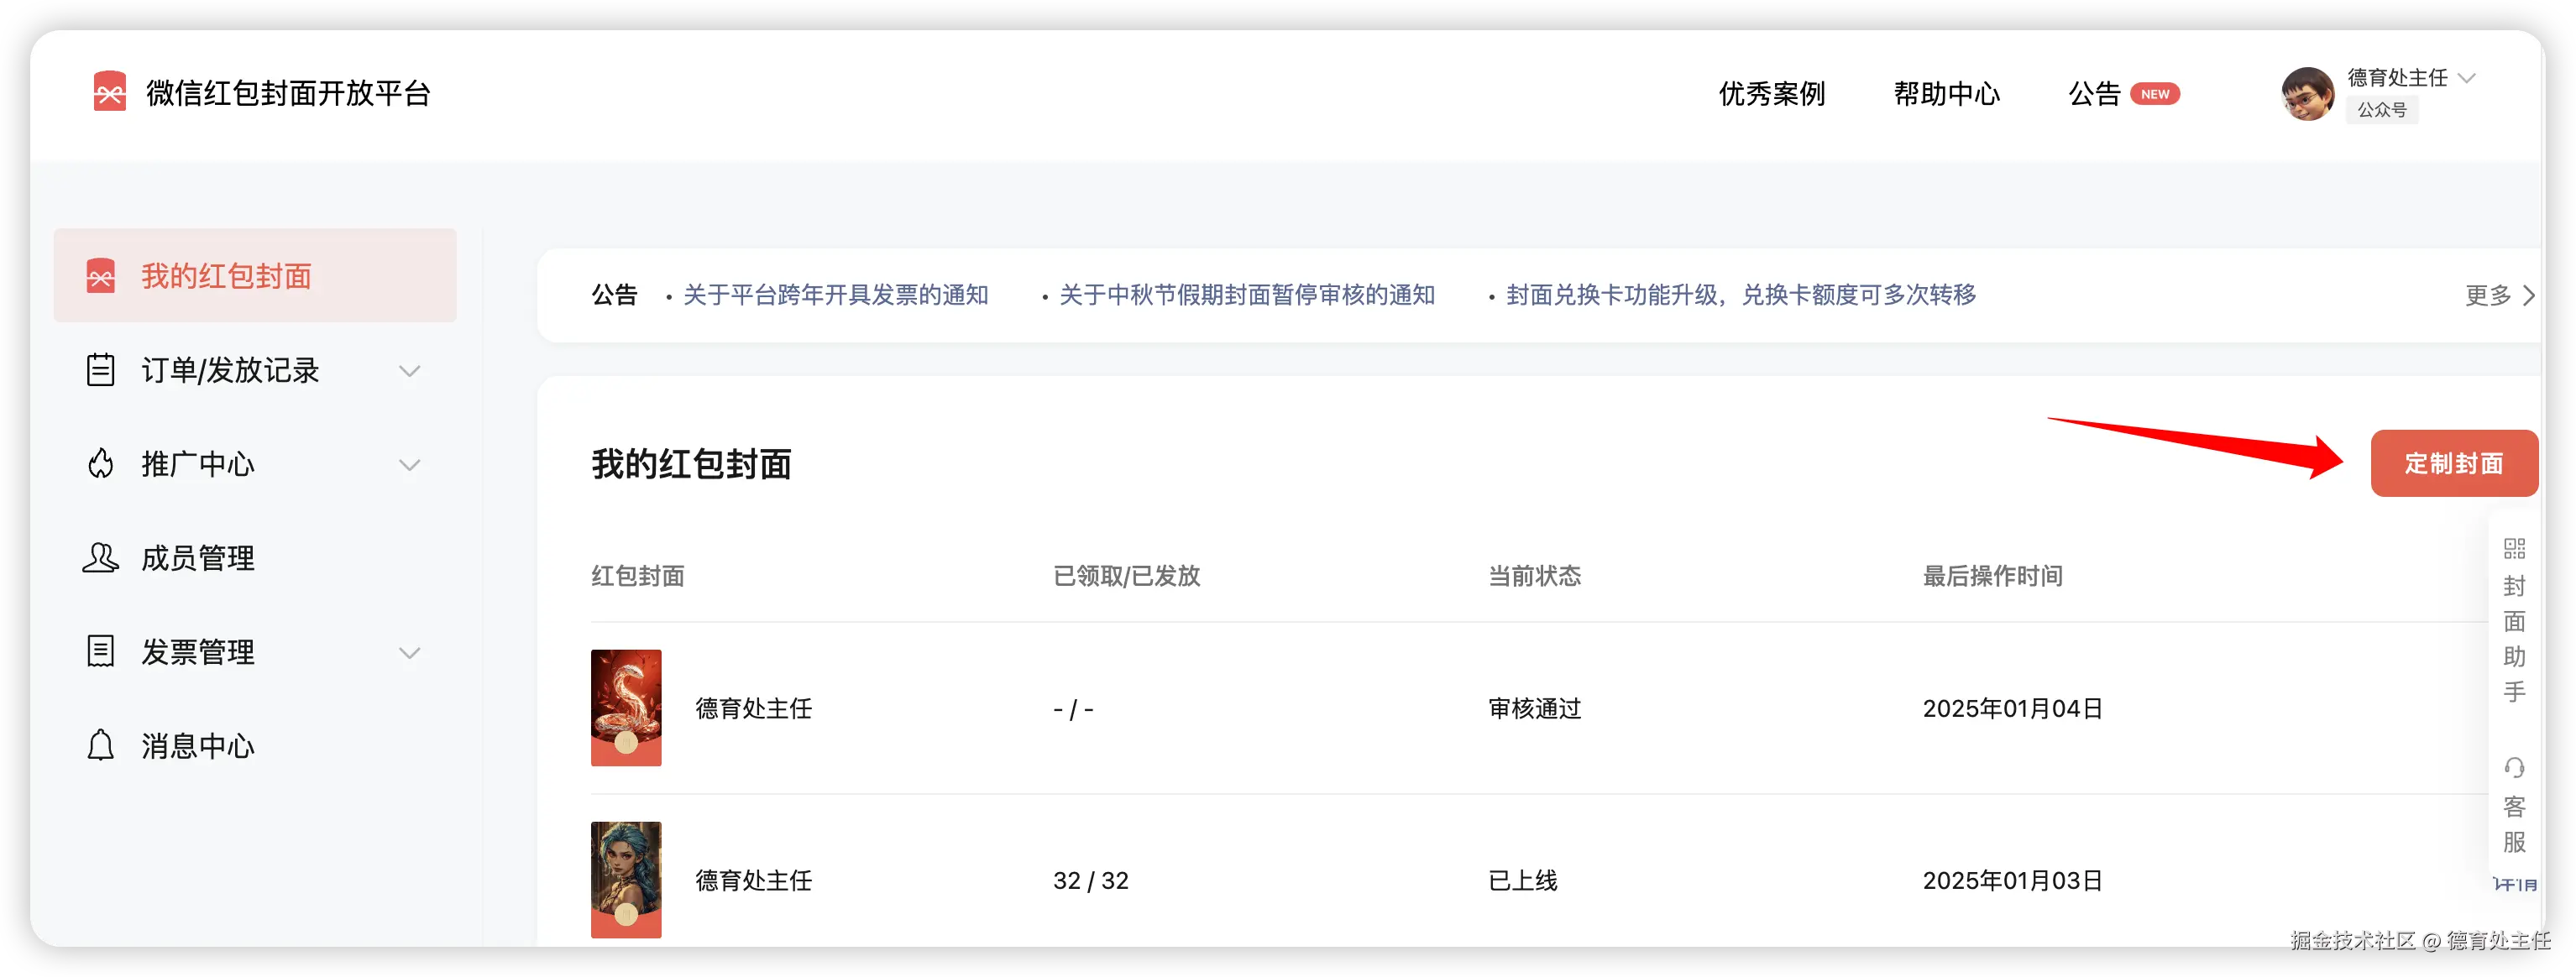Image resolution: width=2576 pixels, height=977 pixels.
Task: Go to 消息中心 in the sidebar
Action: point(255,746)
